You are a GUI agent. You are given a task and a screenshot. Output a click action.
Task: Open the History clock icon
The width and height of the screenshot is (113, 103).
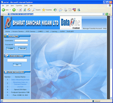pos(55,10)
